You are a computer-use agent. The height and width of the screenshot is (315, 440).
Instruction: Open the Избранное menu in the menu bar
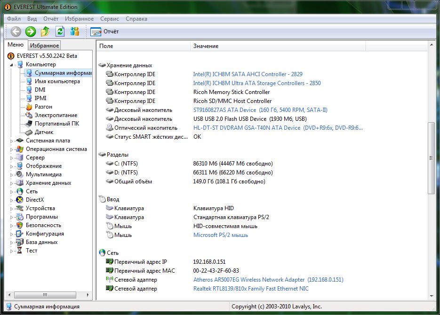click(x=80, y=19)
